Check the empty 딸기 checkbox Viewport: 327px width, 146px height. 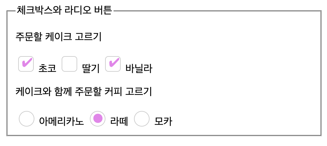point(69,64)
